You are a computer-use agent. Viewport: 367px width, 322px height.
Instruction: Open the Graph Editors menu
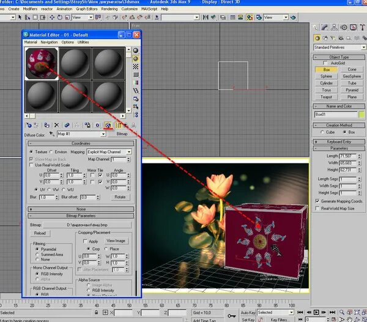pyautogui.click(x=87, y=9)
